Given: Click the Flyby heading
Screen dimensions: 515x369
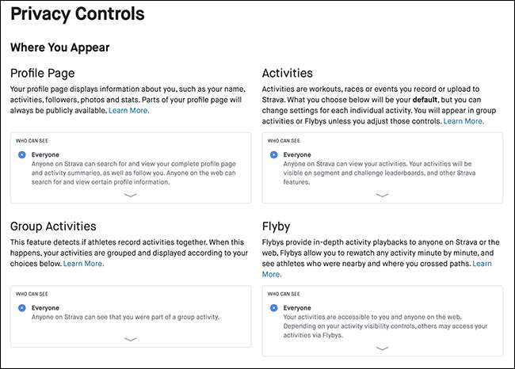Looking at the screenshot, I should (x=278, y=226).
